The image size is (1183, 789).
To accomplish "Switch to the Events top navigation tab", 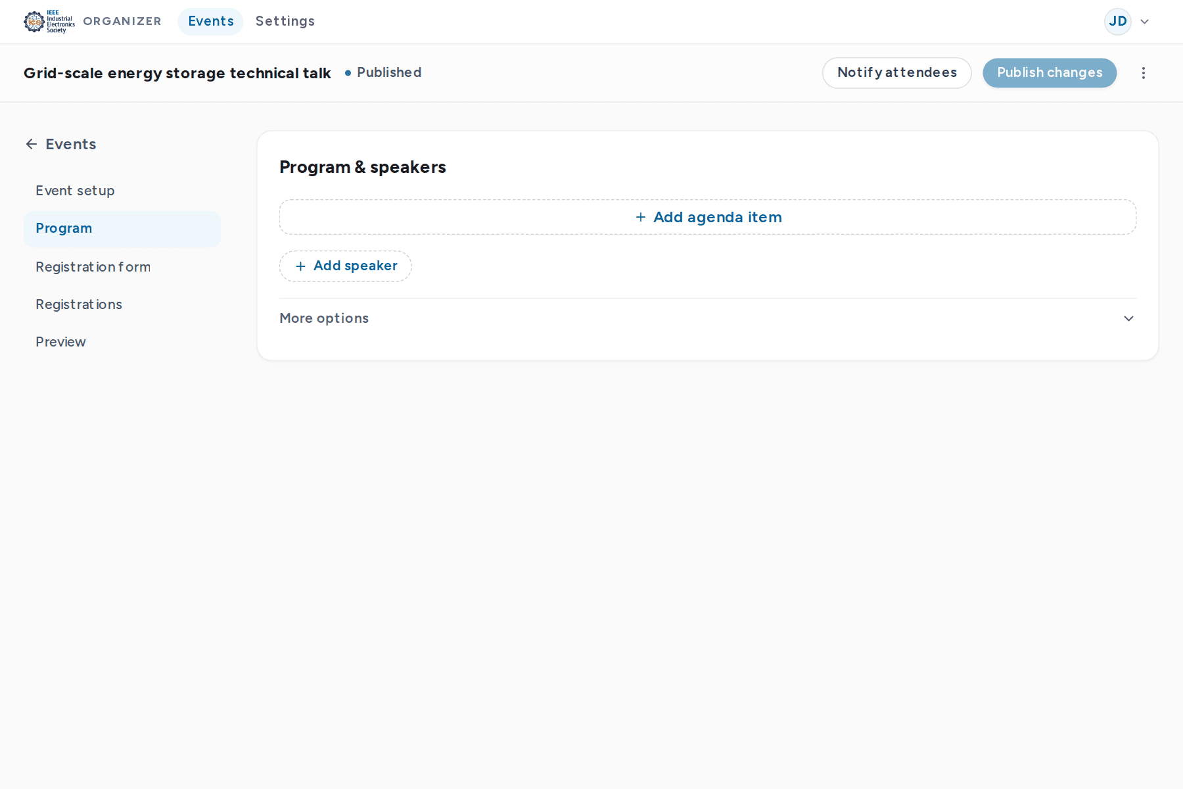I will click(211, 21).
